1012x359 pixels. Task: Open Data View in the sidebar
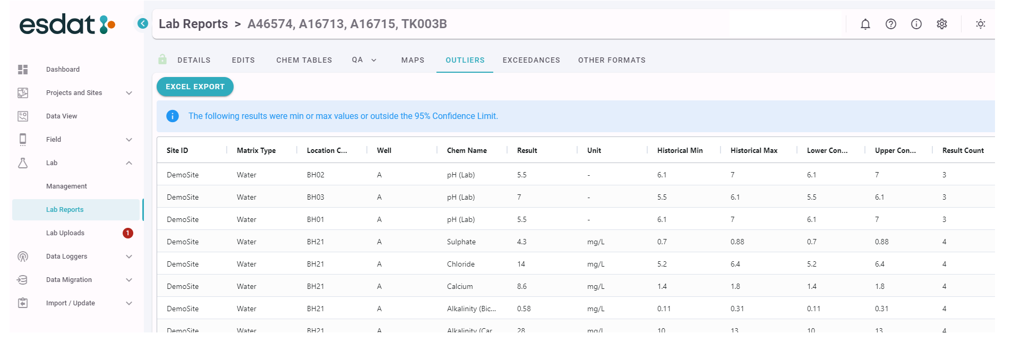[x=62, y=116]
